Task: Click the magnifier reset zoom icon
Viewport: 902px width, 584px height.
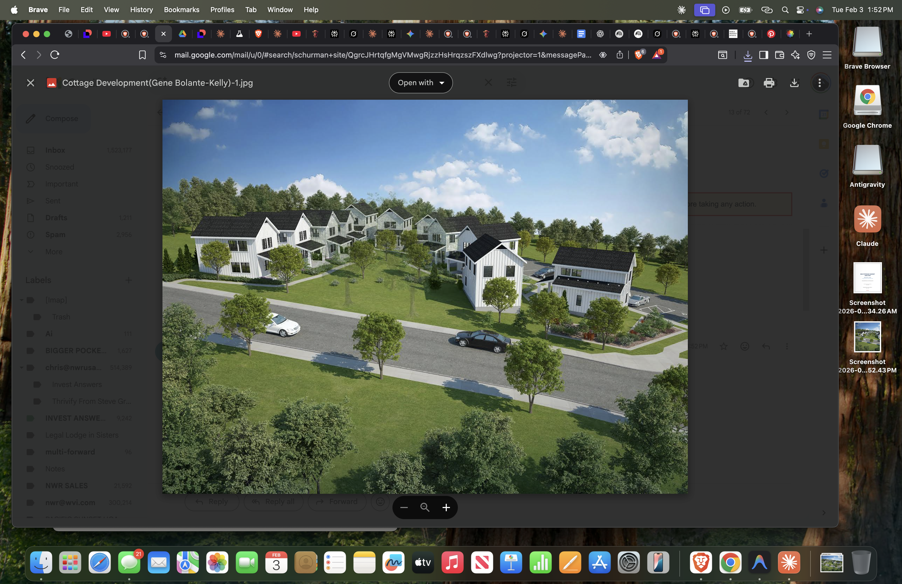Action: click(425, 508)
